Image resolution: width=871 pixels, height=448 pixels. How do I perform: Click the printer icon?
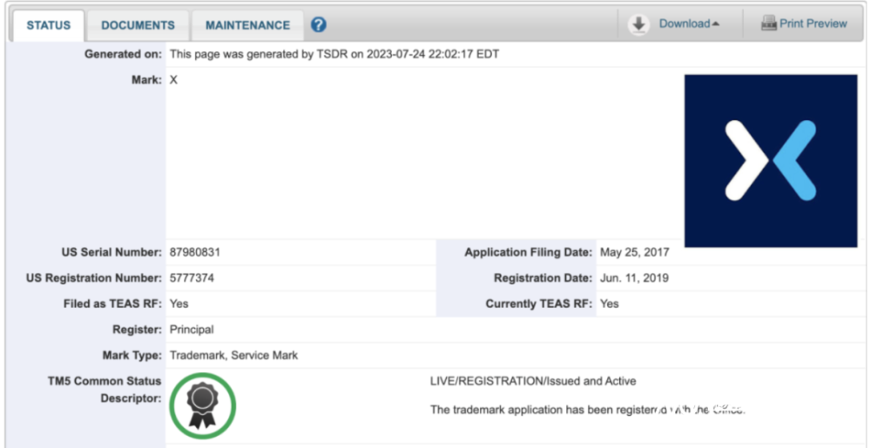(x=769, y=23)
